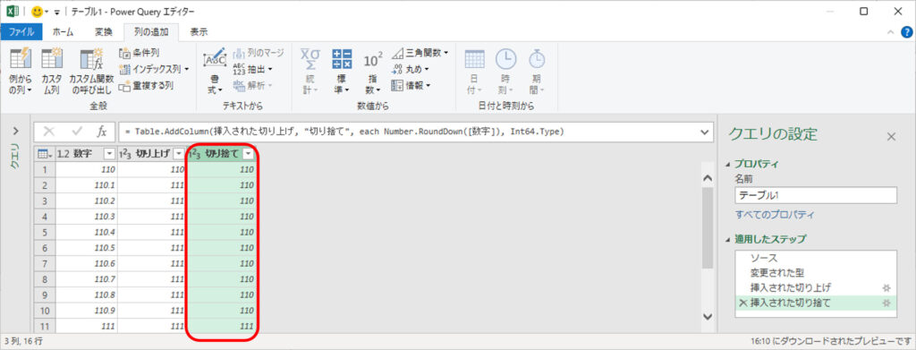916x350 pixels.
Task: Select the 列の追加 tab
Action: click(x=150, y=32)
